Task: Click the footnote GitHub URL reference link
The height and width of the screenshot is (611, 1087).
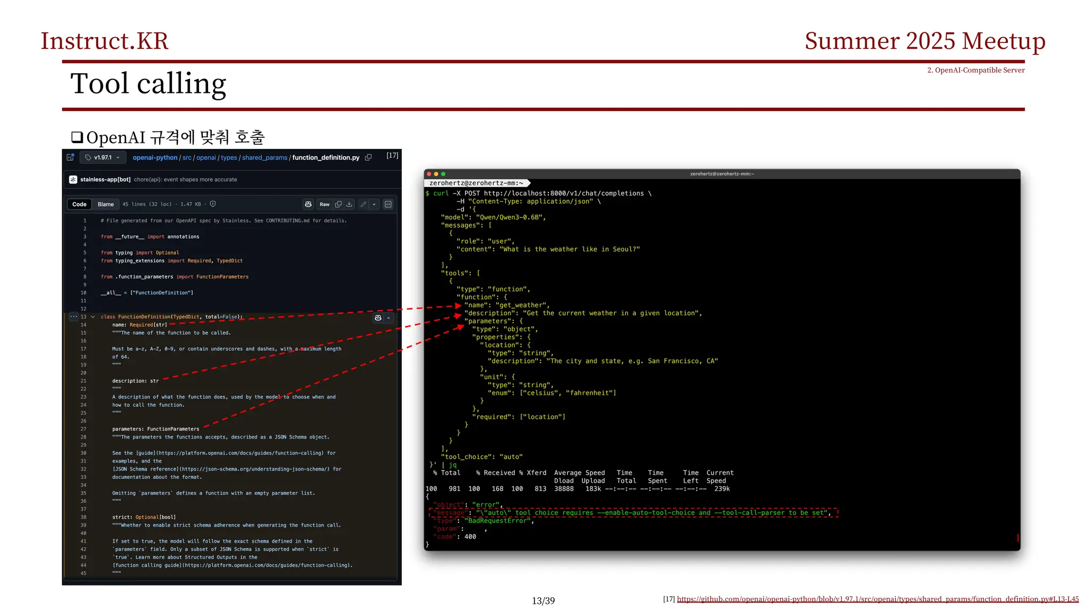Action: pos(878,599)
